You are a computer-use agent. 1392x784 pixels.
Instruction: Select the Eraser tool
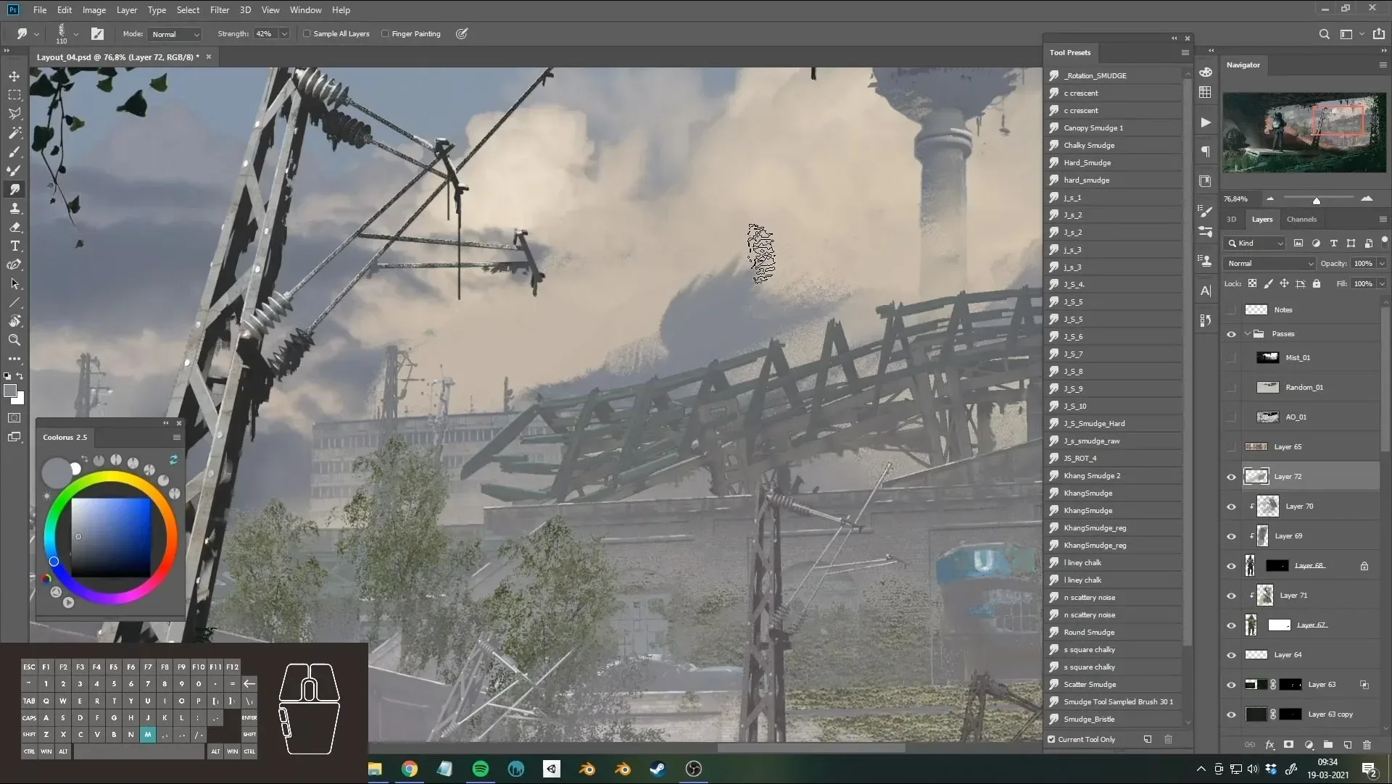pyautogui.click(x=14, y=227)
